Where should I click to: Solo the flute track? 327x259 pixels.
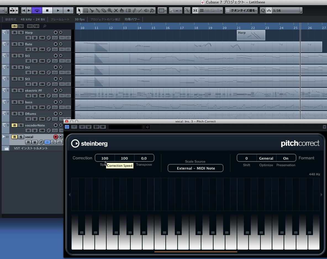pos(21,44)
